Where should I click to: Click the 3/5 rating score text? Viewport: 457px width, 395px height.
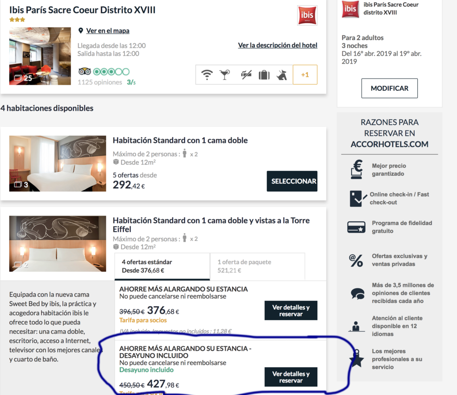tap(131, 82)
